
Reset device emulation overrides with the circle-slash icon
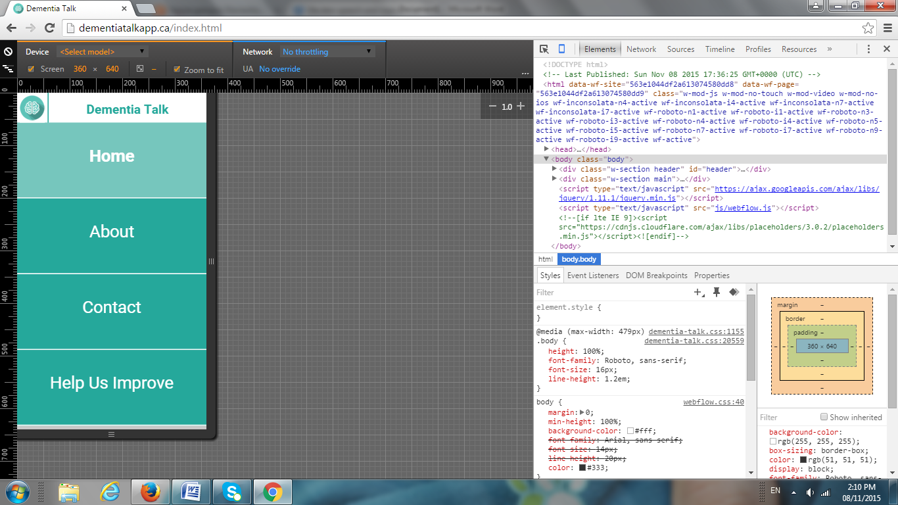coord(8,51)
